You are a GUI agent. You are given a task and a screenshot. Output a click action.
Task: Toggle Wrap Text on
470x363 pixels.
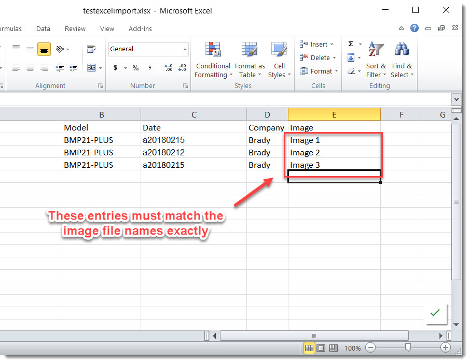pos(91,49)
